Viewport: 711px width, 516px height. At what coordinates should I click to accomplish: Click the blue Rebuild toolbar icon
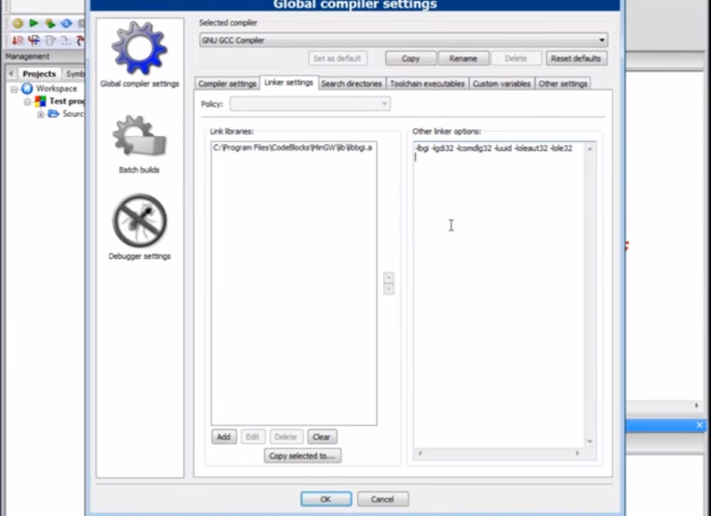(x=66, y=23)
